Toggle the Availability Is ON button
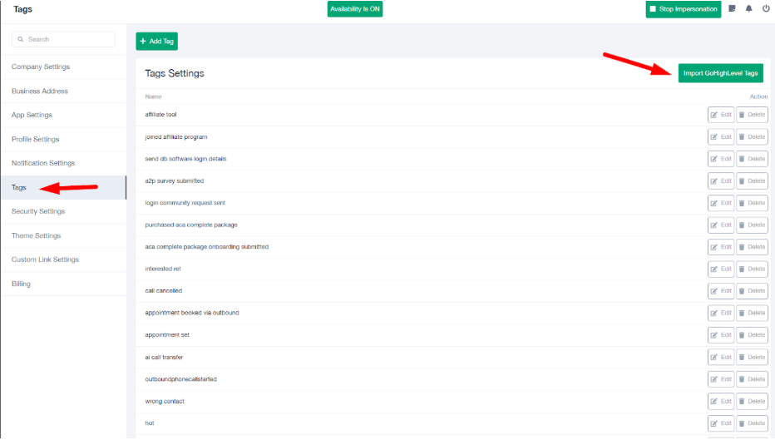The width and height of the screenshot is (775, 440). (355, 9)
